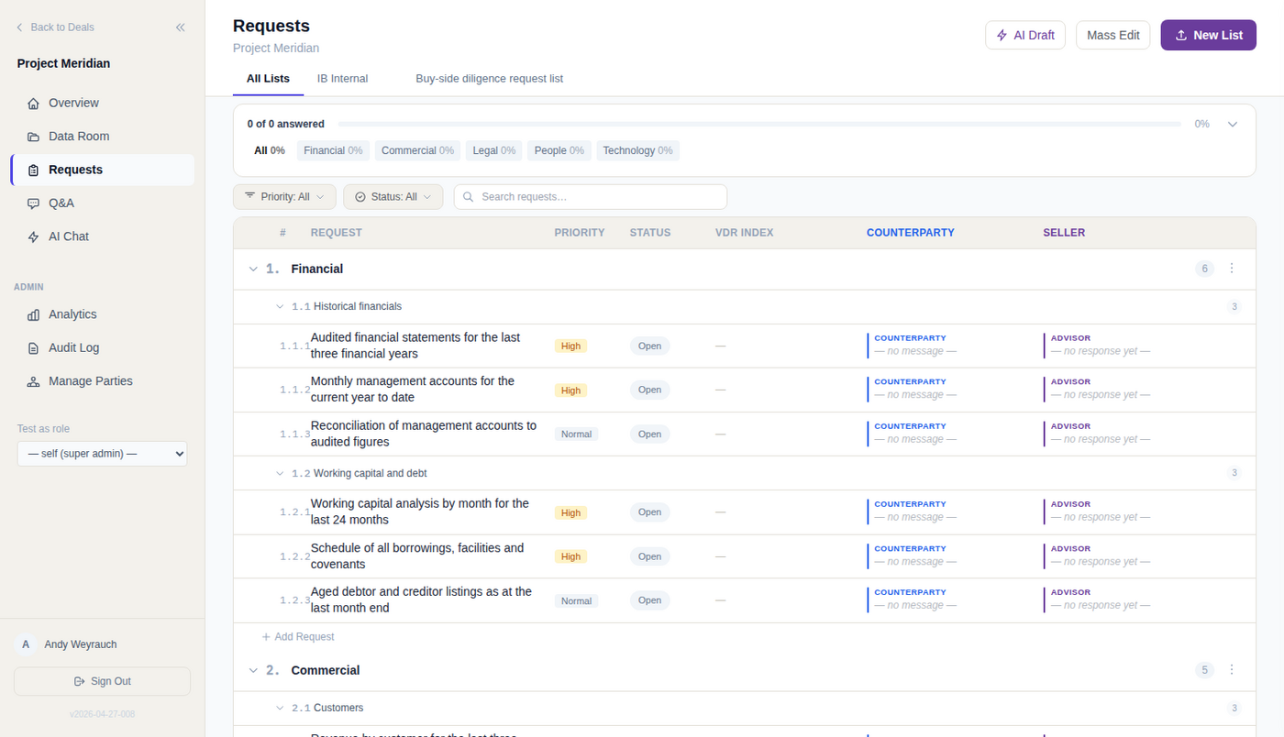
Task: Open Buy-side diligence request list tab
Action: (x=489, y=79)
